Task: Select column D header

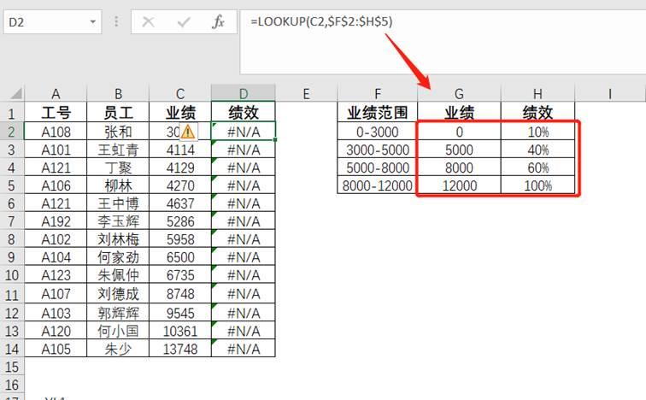Action: tap(244, 94)
